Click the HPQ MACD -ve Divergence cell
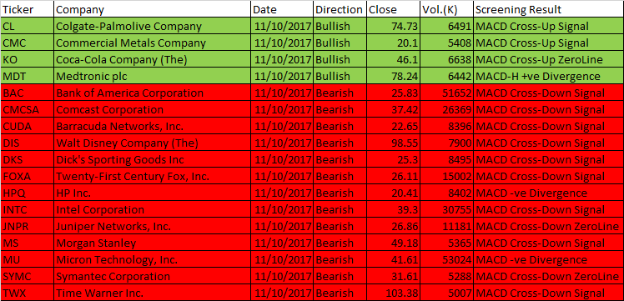 point(549,193)
